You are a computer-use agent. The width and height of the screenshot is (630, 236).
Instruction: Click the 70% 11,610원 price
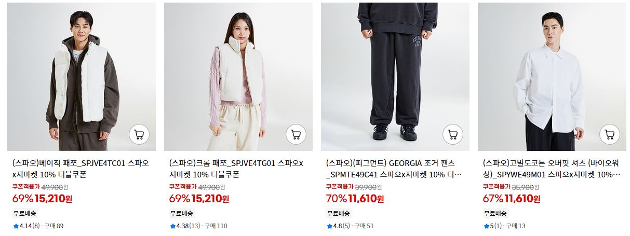coord(355,199)
